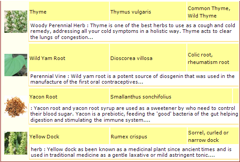Screen dimensions: 240x162
Task: Select the Smallanthus sonchifolius botanical name
Action: pos(141,97)
